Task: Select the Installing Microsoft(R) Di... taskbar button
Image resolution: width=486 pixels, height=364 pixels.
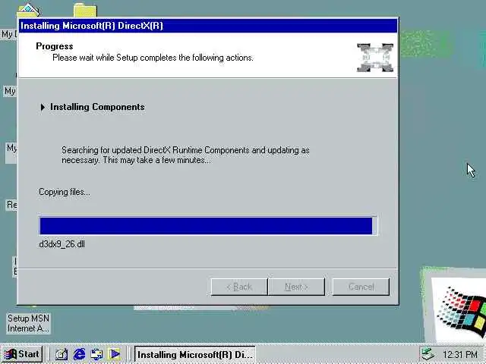Action: (195, 354)
